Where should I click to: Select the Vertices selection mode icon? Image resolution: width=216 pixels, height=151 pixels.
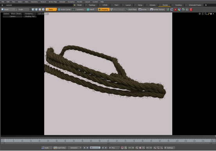point(33,9)
